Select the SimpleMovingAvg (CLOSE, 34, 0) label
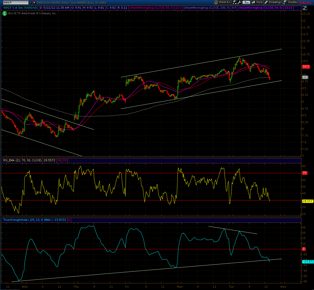The width and height of the screenshot is (314, 290). pos(260,8)
